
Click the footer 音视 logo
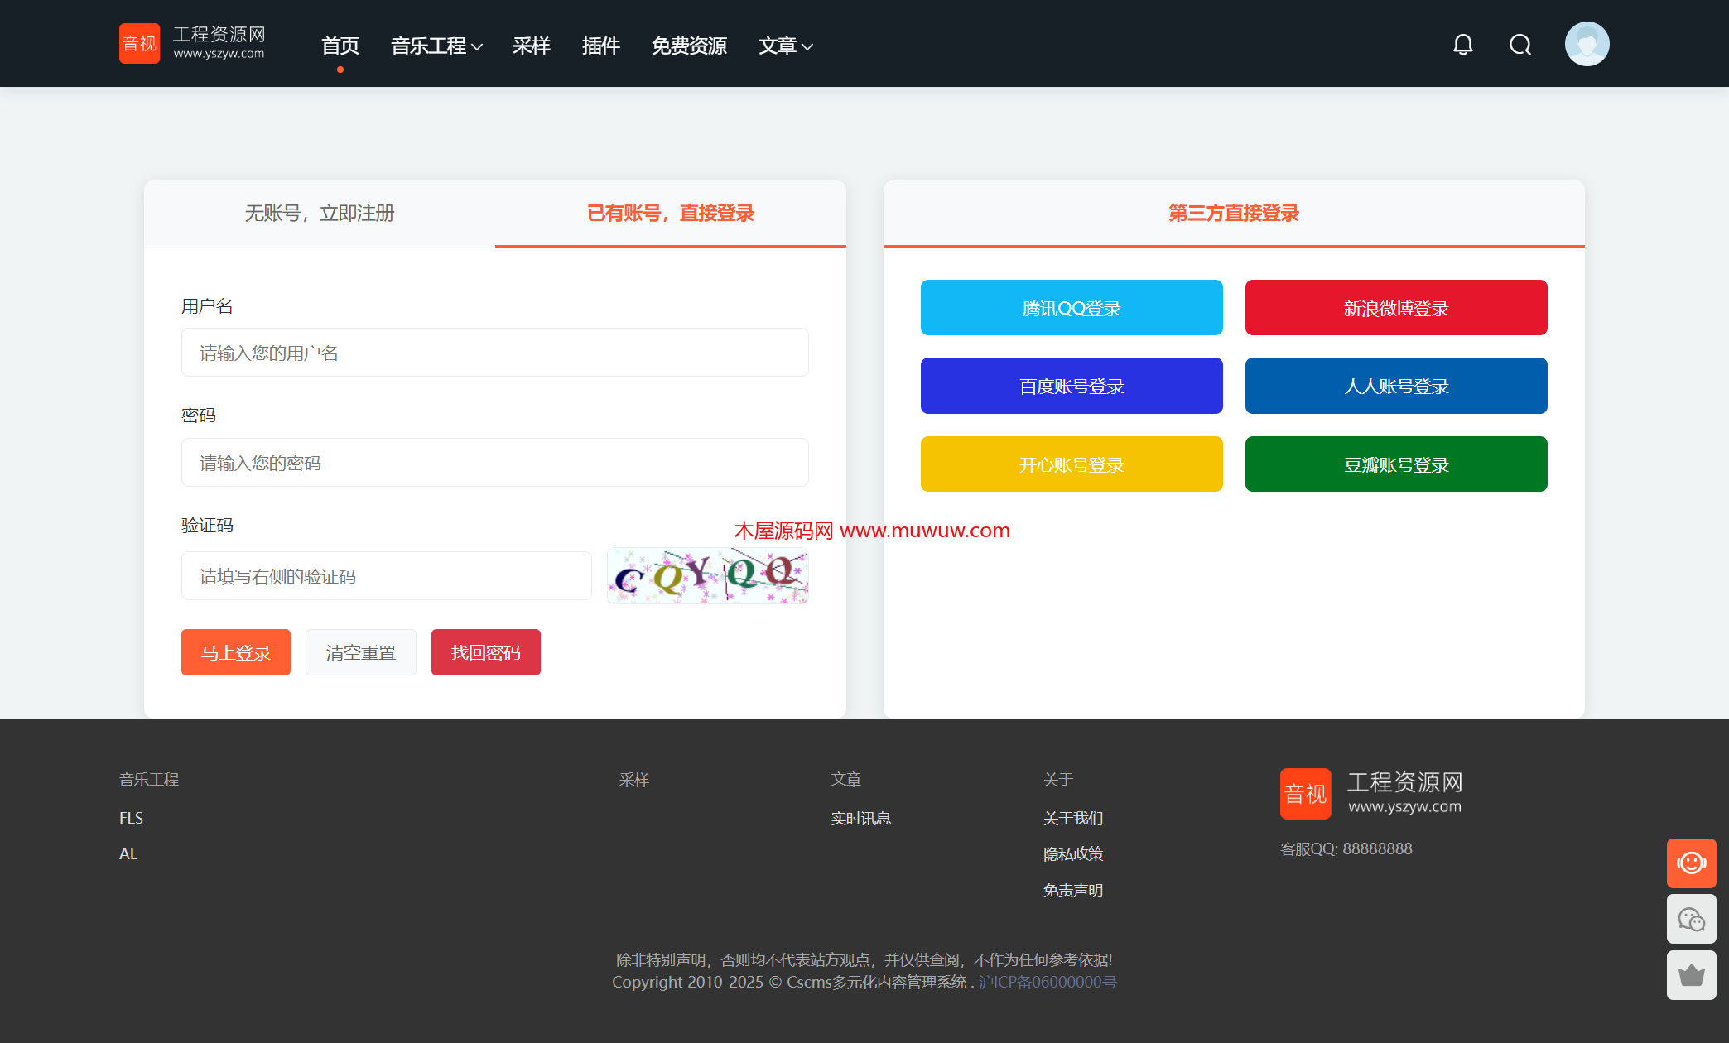(x=1305, y=794)
